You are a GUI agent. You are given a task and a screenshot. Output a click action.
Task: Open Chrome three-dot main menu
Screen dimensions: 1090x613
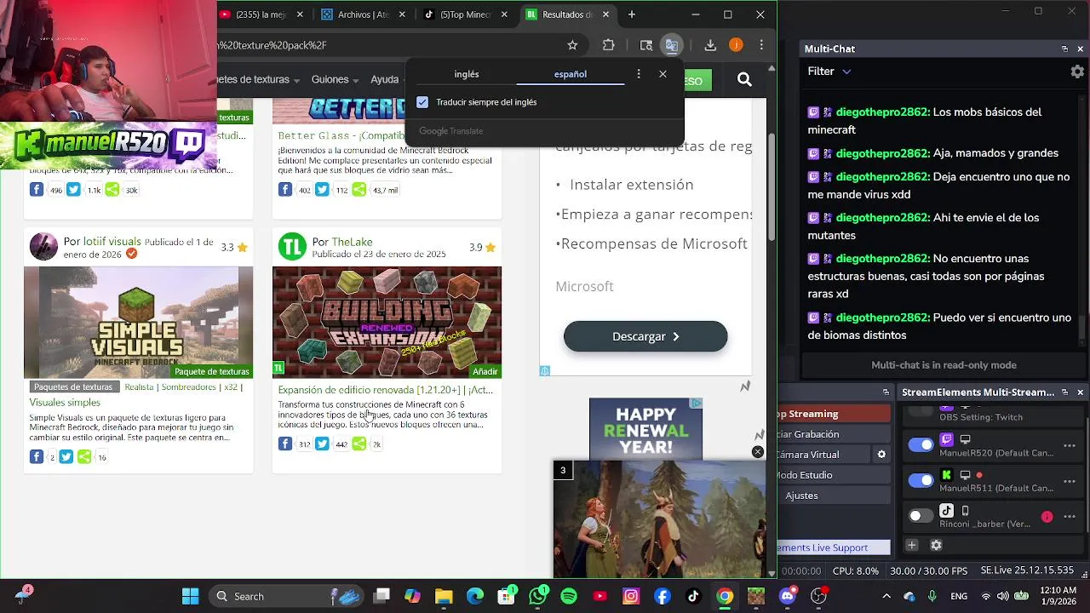761,45
